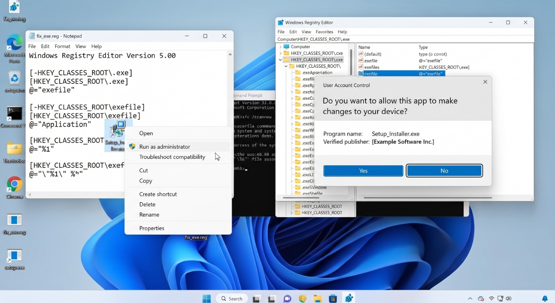This screenshot has width=555, height=303.
Task: Open Microsoft Store from the taskbar
Action: (x=333, y=298)
